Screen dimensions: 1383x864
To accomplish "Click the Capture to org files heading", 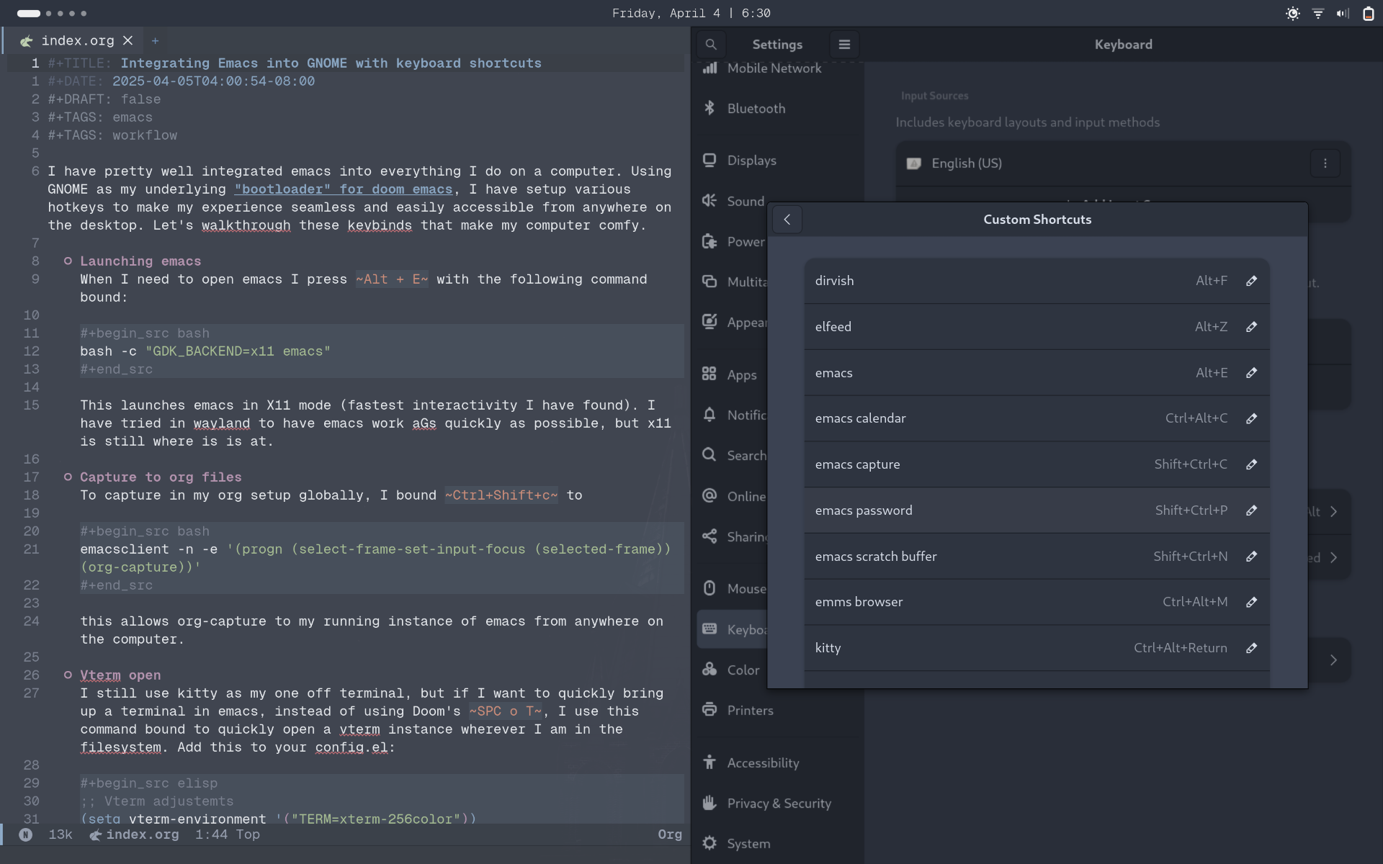I will point(161,477).
